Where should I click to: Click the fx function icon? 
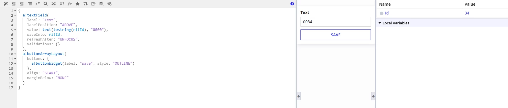click(70, 4)
